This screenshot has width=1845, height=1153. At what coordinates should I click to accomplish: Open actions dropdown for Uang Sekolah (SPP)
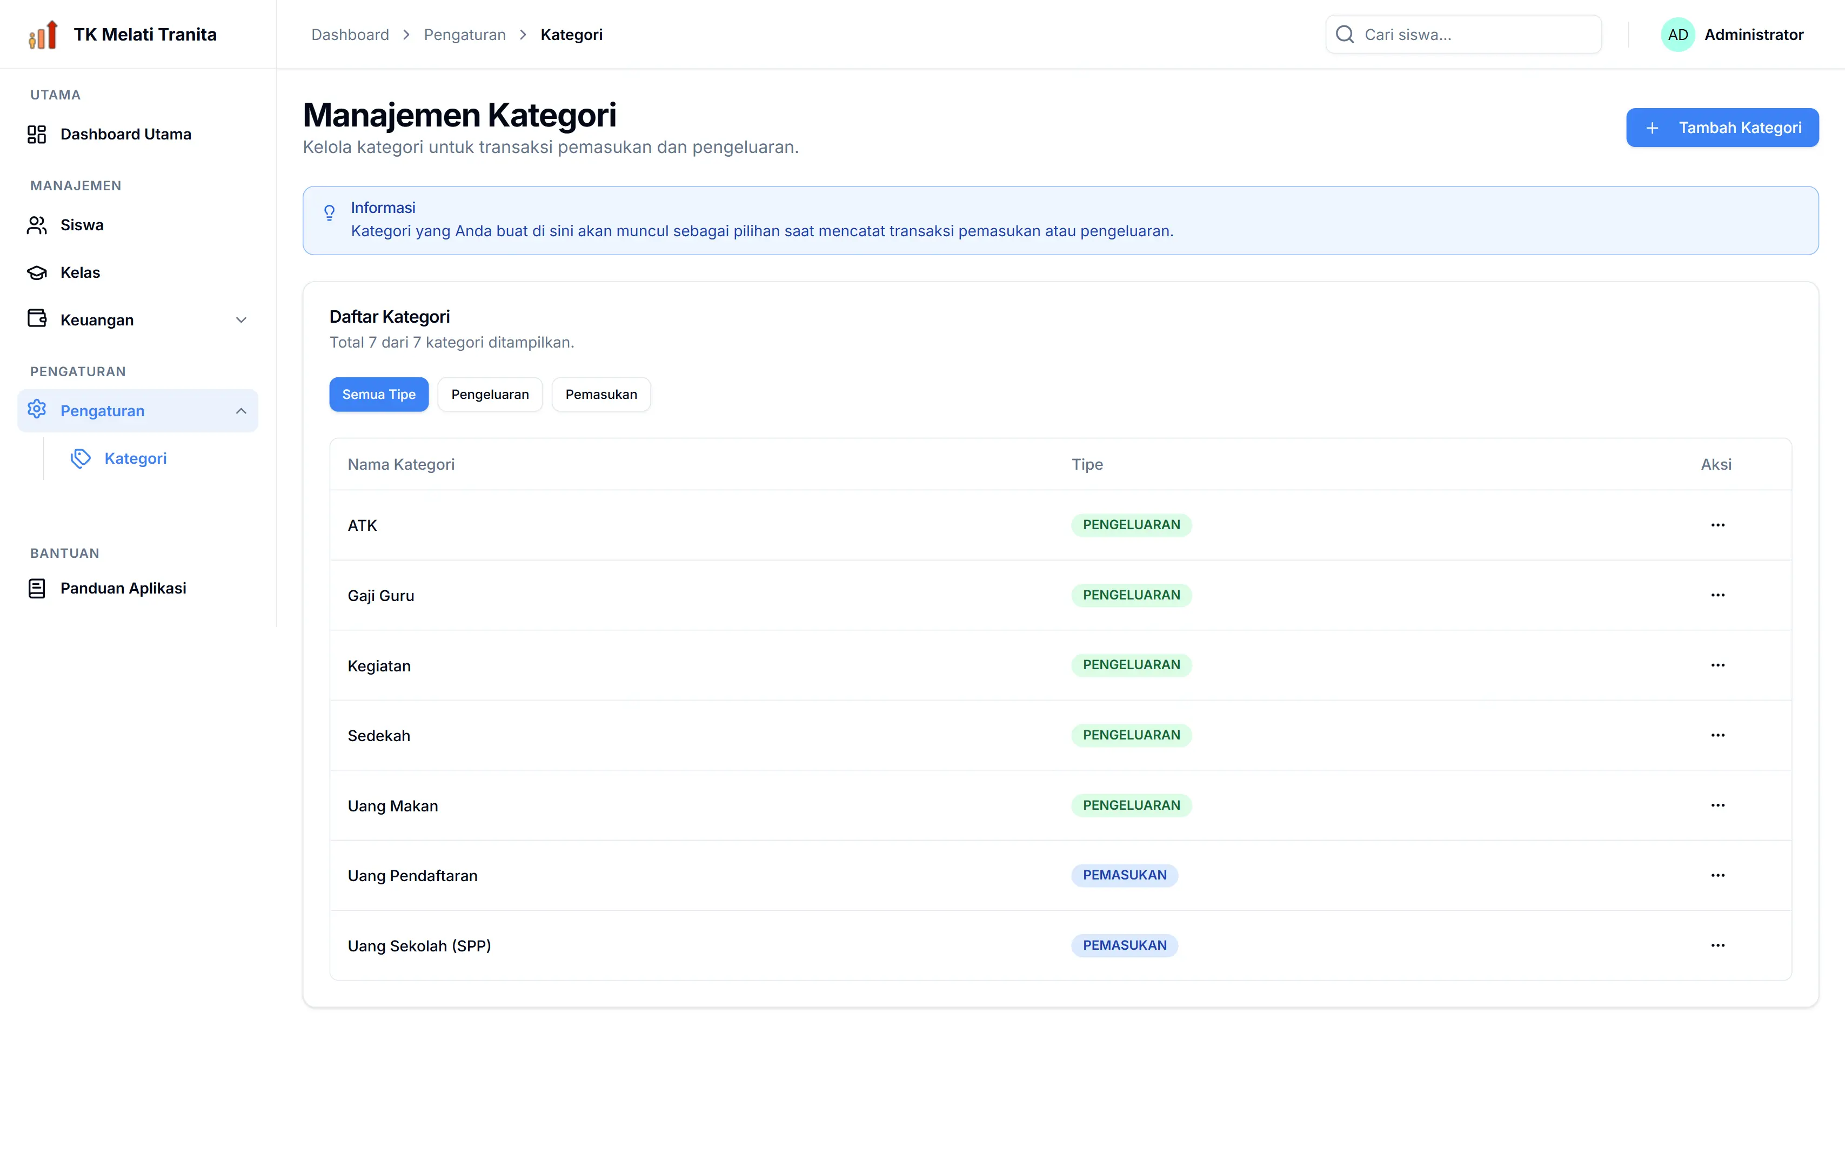[1717, 945]
